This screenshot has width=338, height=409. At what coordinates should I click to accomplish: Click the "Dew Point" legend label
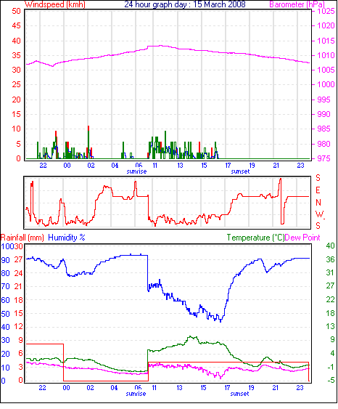[x=302, y=238]
